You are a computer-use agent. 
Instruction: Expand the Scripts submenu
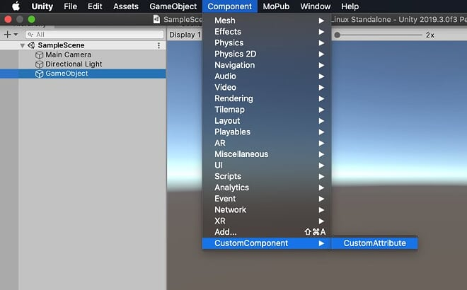267,176
